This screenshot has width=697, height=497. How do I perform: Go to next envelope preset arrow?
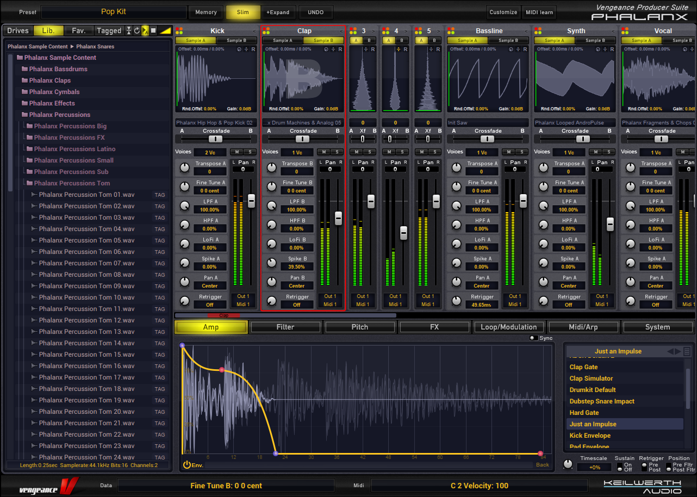click(x=677, y=351)
